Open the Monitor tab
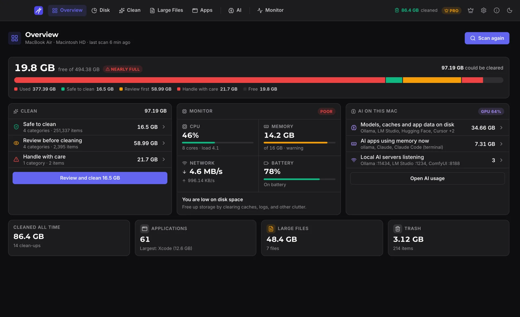The width and height of the screenshot is (520, 317). 270,10
